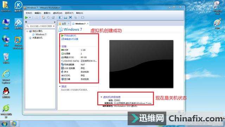Click the description text entry area
Image resolution: width=225 pixels, height=127 pixels.
[75, 90]
